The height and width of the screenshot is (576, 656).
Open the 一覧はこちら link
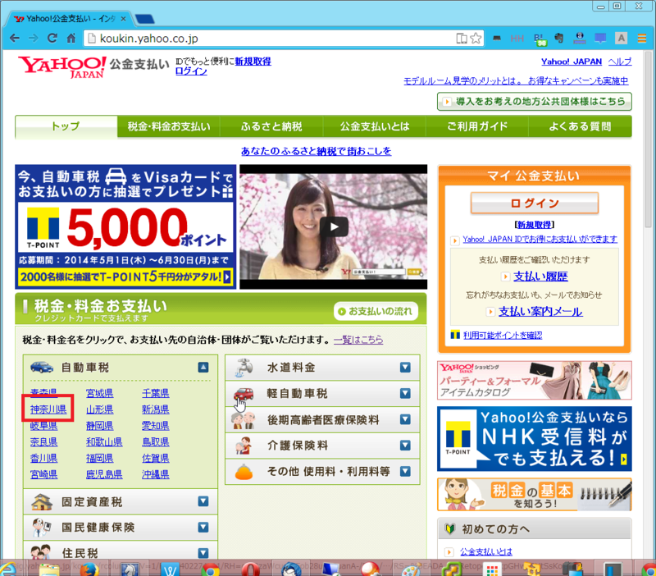pyautogui.click(x=358, y=340)
